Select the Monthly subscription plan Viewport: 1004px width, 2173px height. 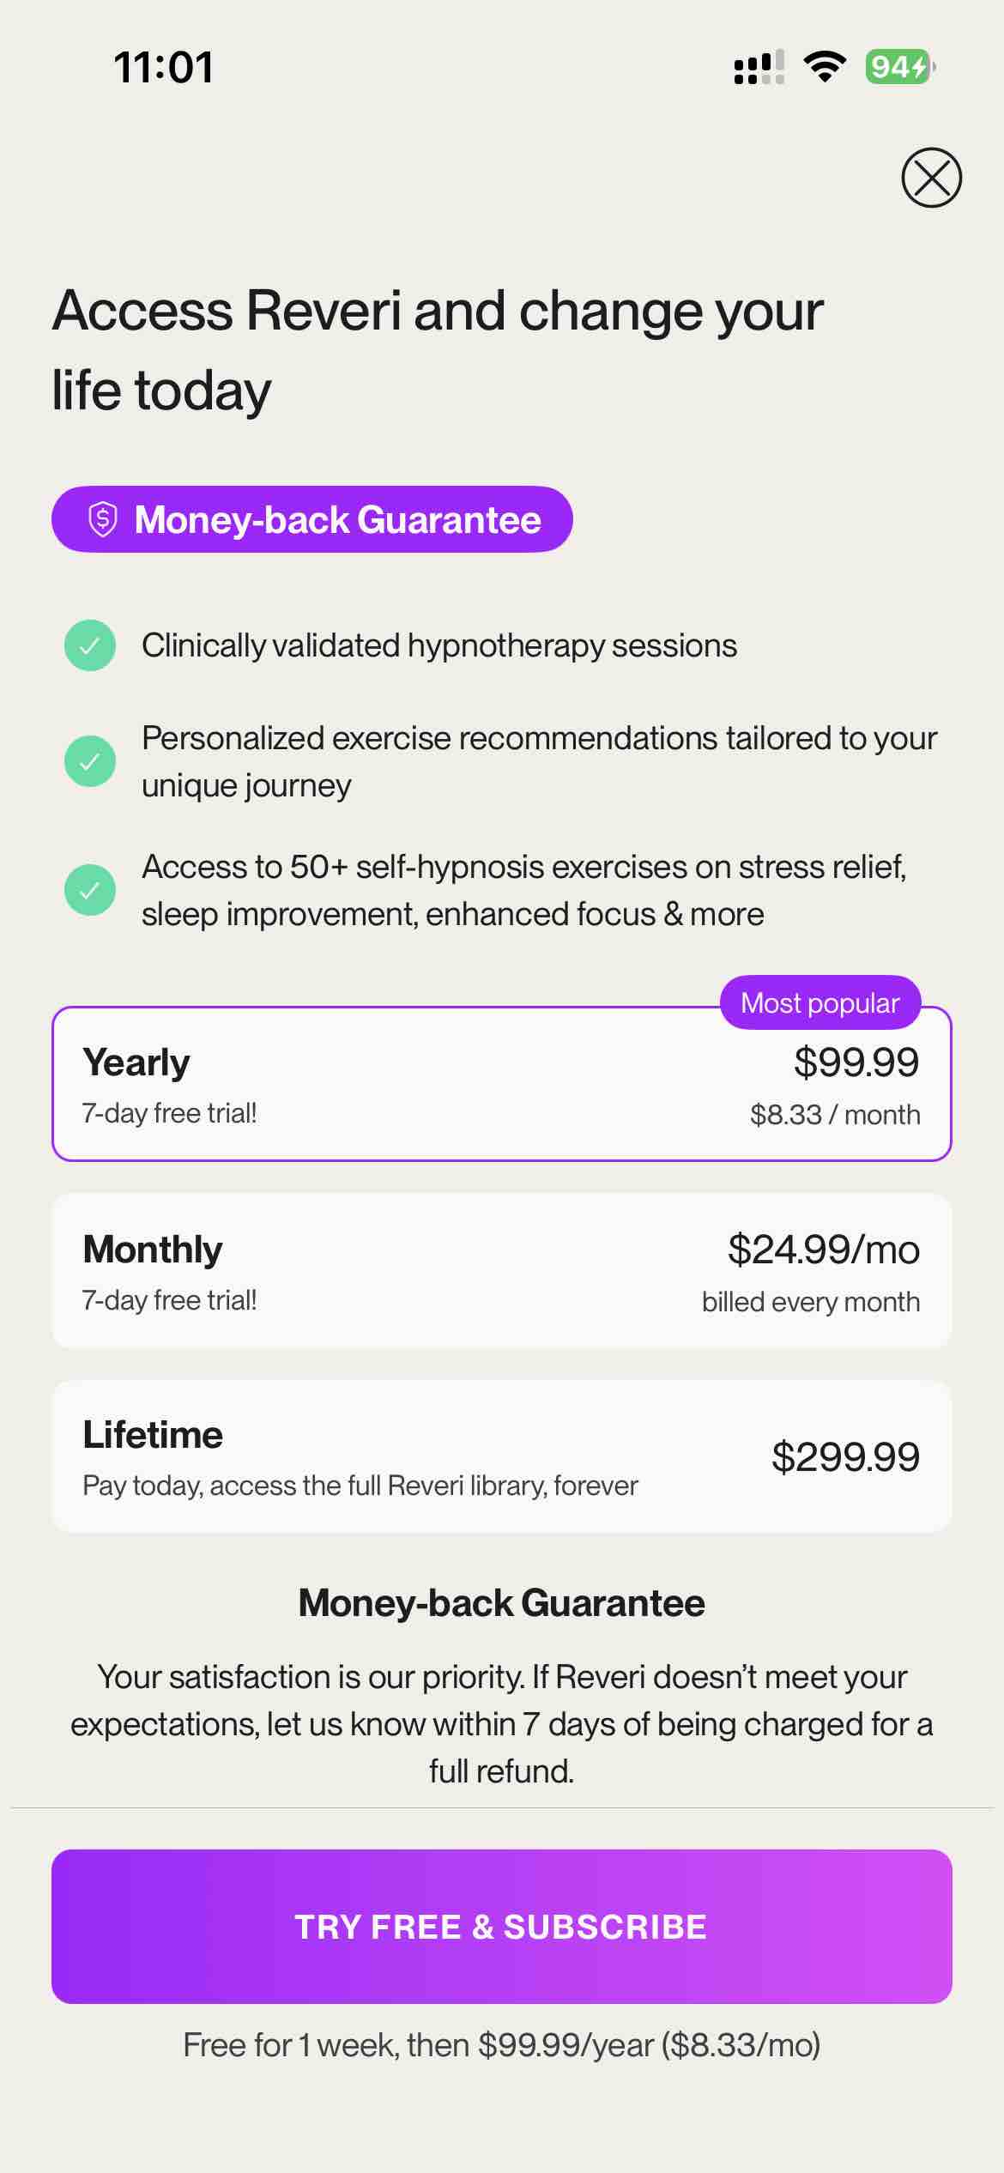point(502,1270)
